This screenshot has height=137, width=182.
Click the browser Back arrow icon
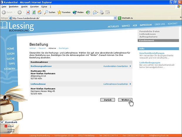pos(4,12)
